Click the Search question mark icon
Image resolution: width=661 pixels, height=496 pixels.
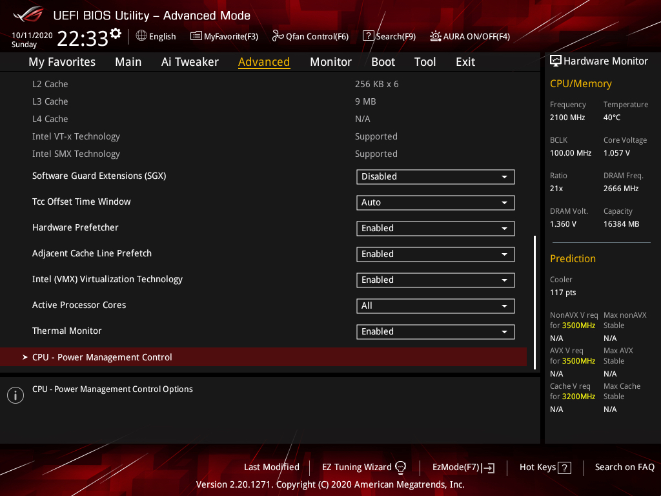tap(368, 36)
